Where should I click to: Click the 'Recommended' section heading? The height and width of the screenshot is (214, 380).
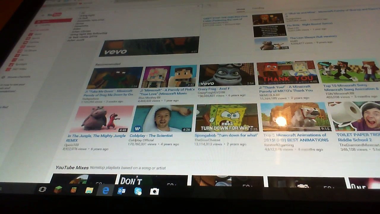pos(108,64)
